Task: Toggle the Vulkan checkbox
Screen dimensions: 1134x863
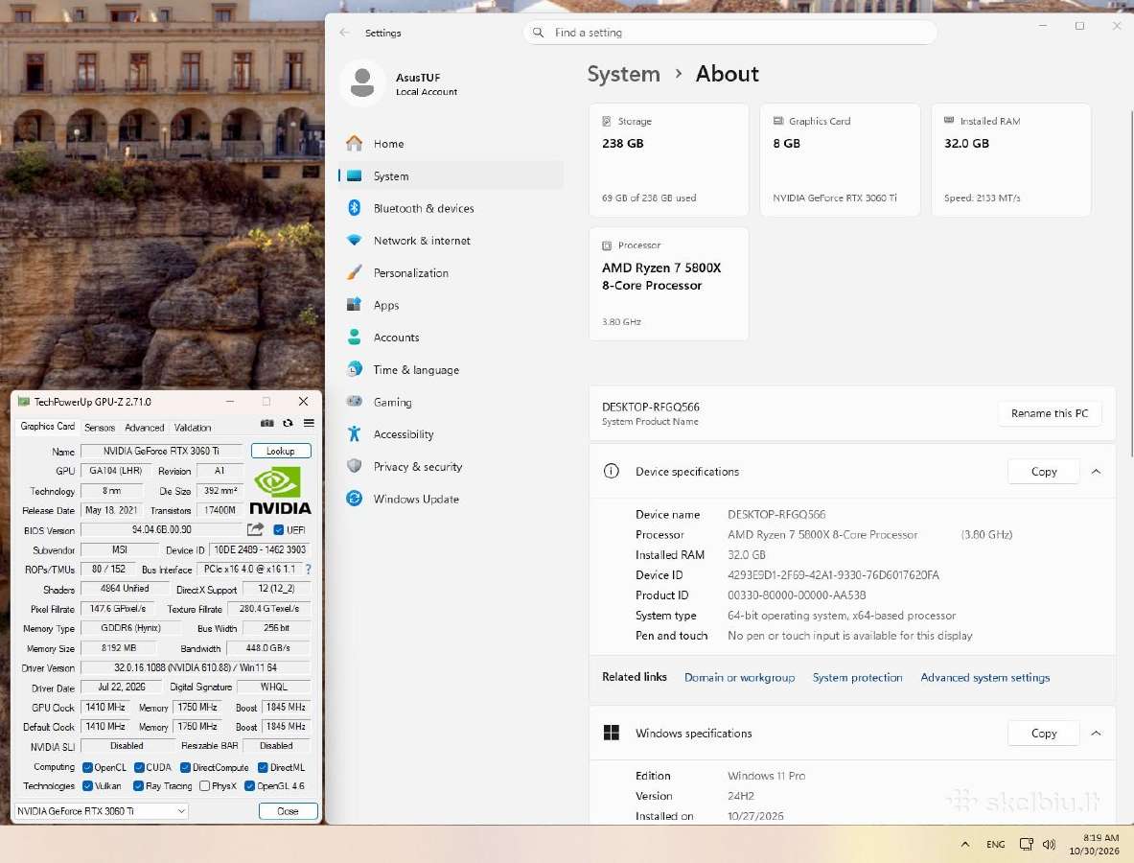Action: coord(87,785)
